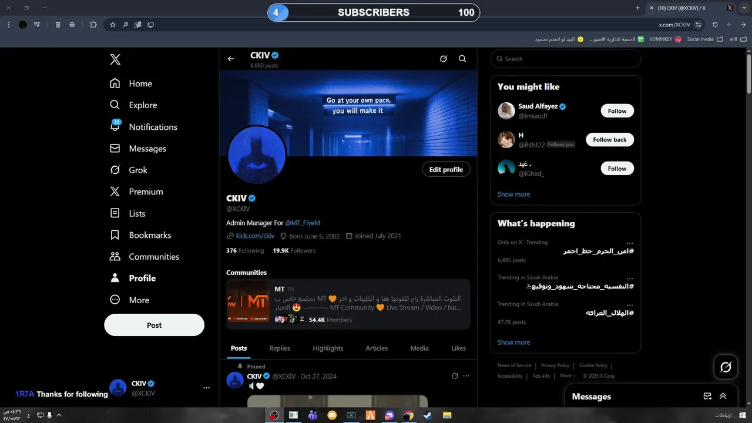Open Saud Alfayez's avatar

(x=506, y=111)
